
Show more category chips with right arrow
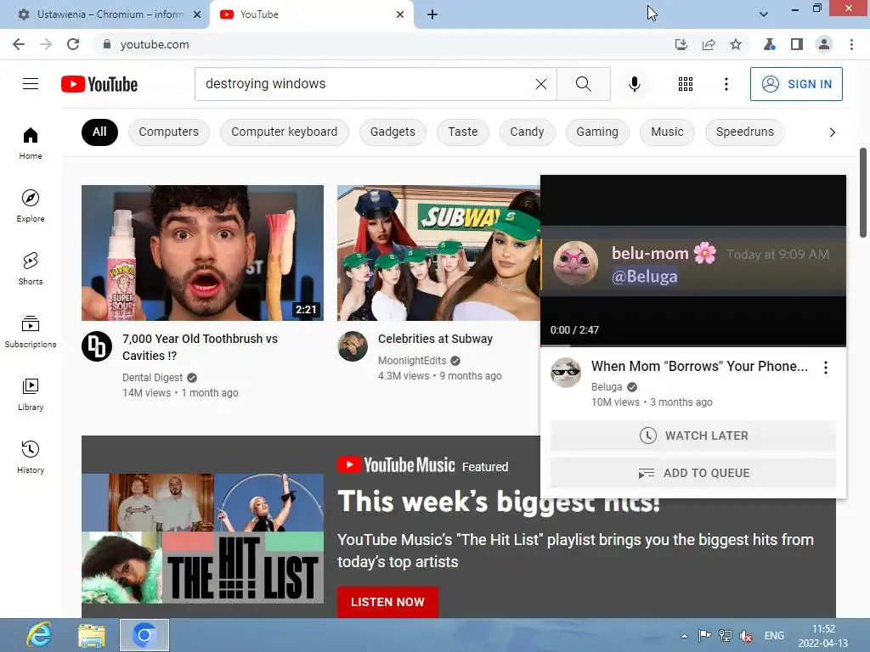click(833, 132)
